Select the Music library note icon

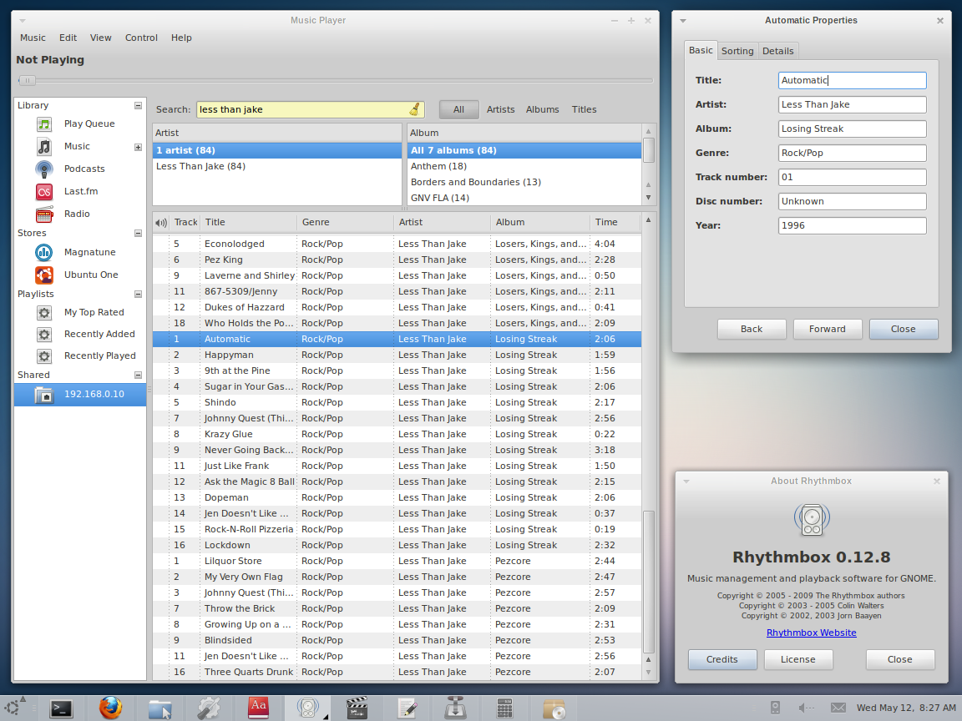pos(44,147)
